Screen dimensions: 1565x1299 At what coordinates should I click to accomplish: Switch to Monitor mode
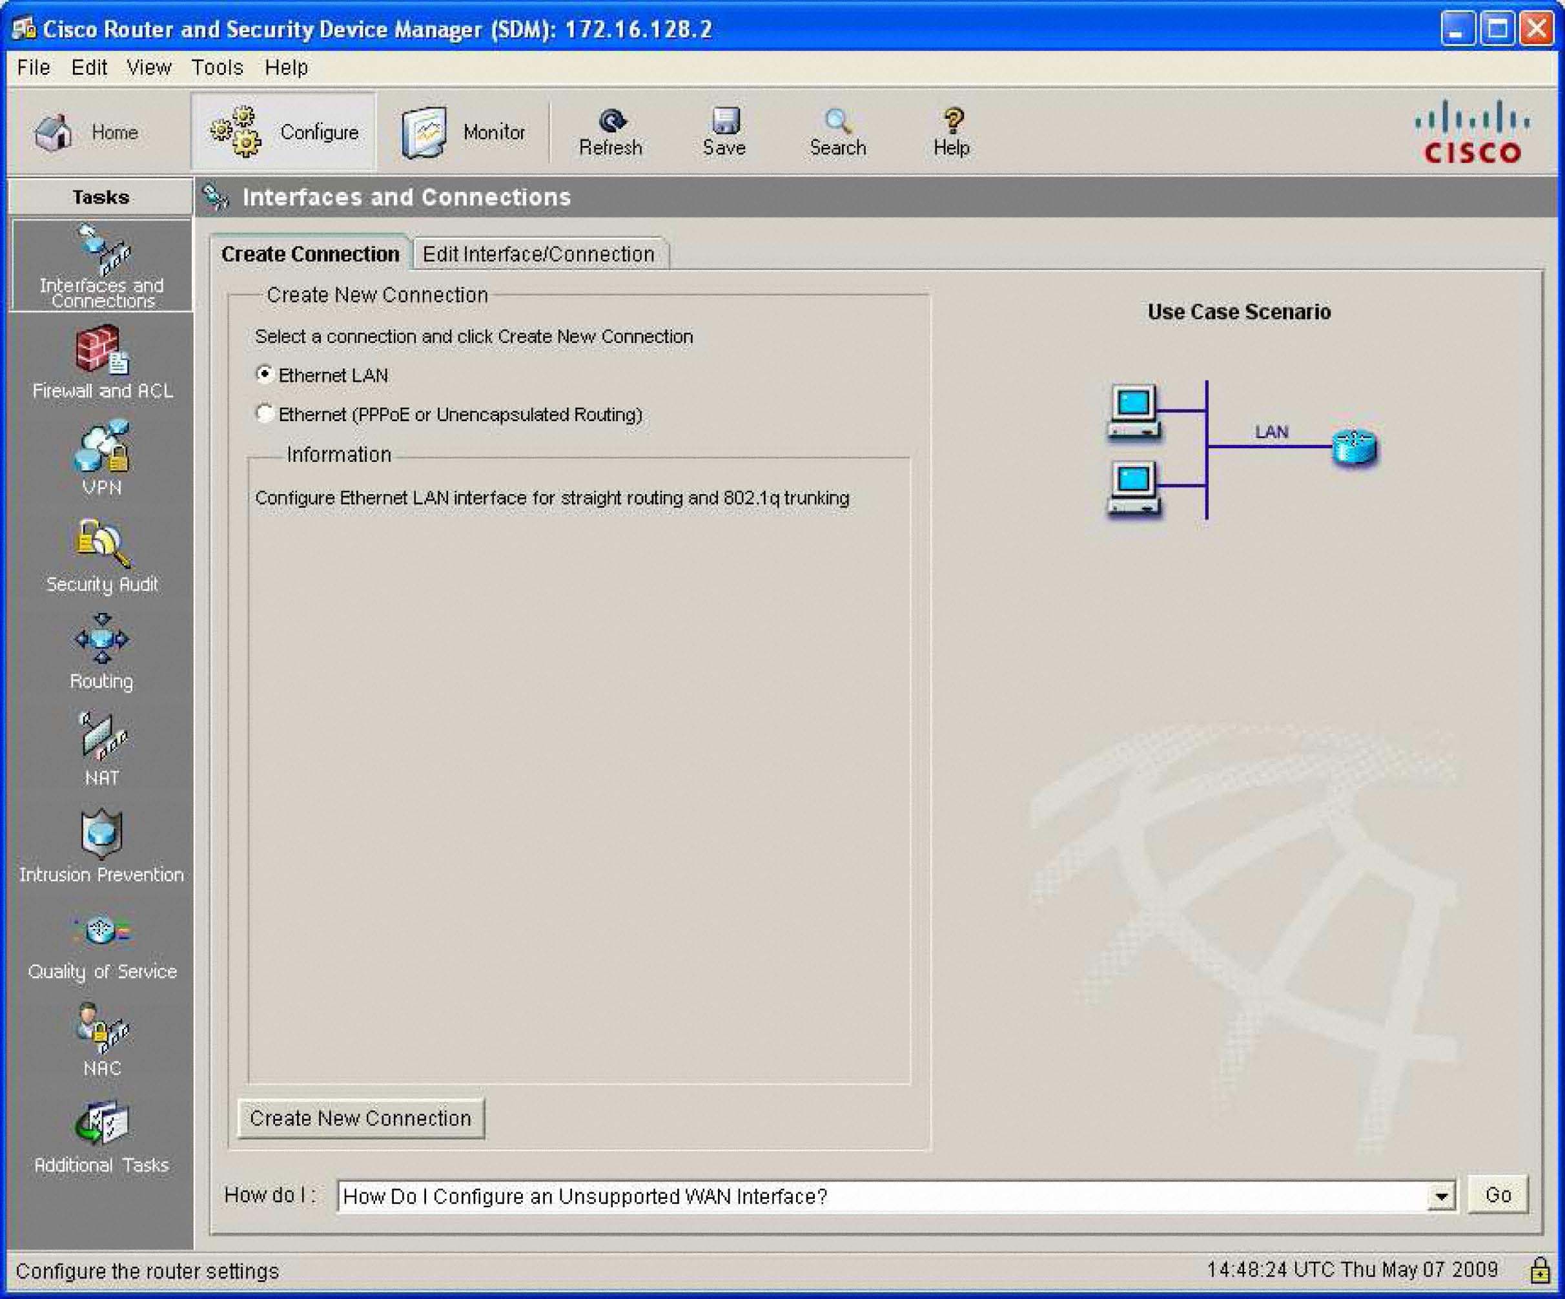[464, 132]
